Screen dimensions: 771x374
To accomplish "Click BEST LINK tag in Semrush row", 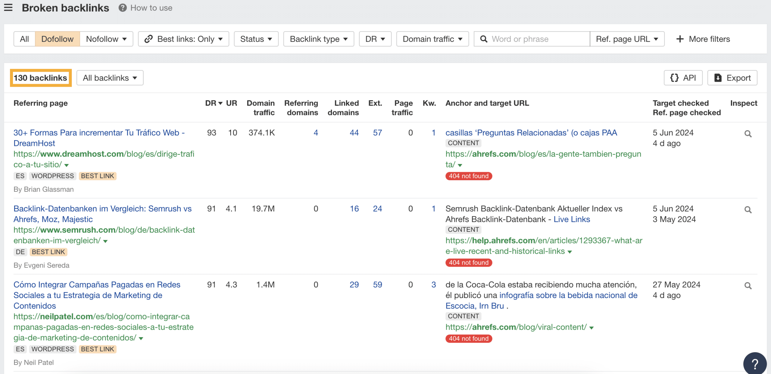I will tap(48, 252).
